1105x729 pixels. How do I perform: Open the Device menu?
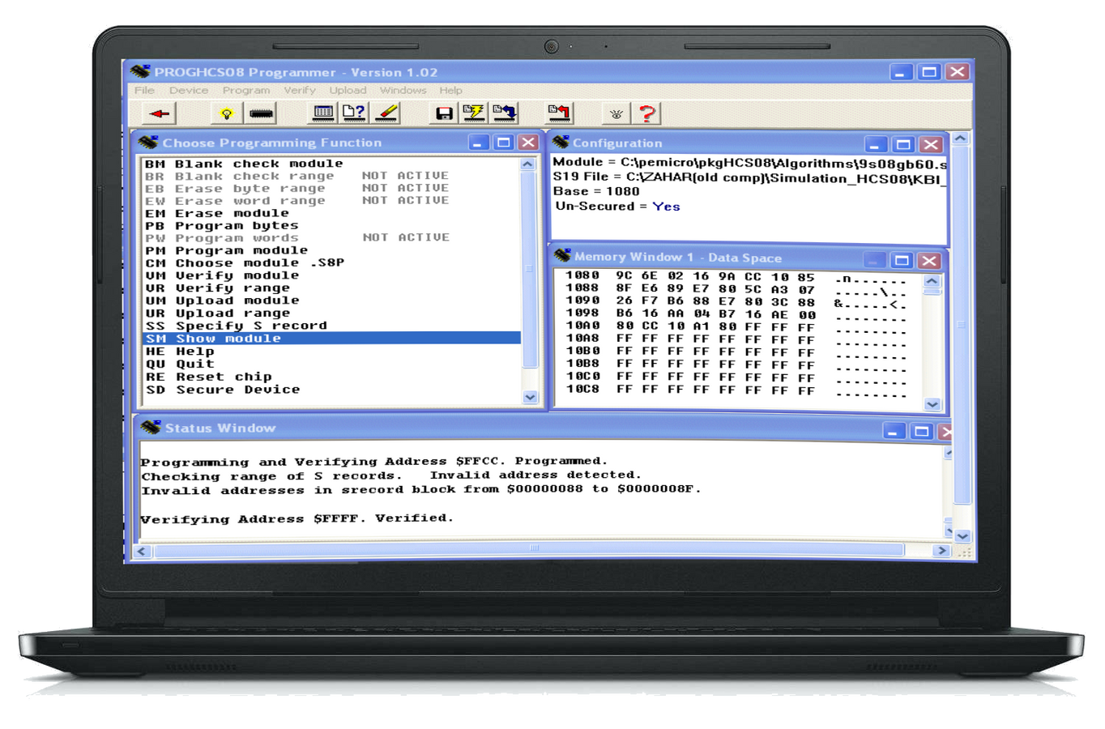point(189,90)
